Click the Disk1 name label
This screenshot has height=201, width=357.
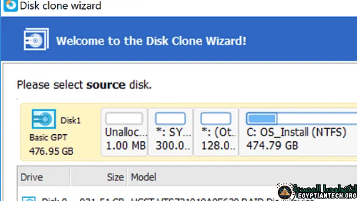click(x=71, y=120)
